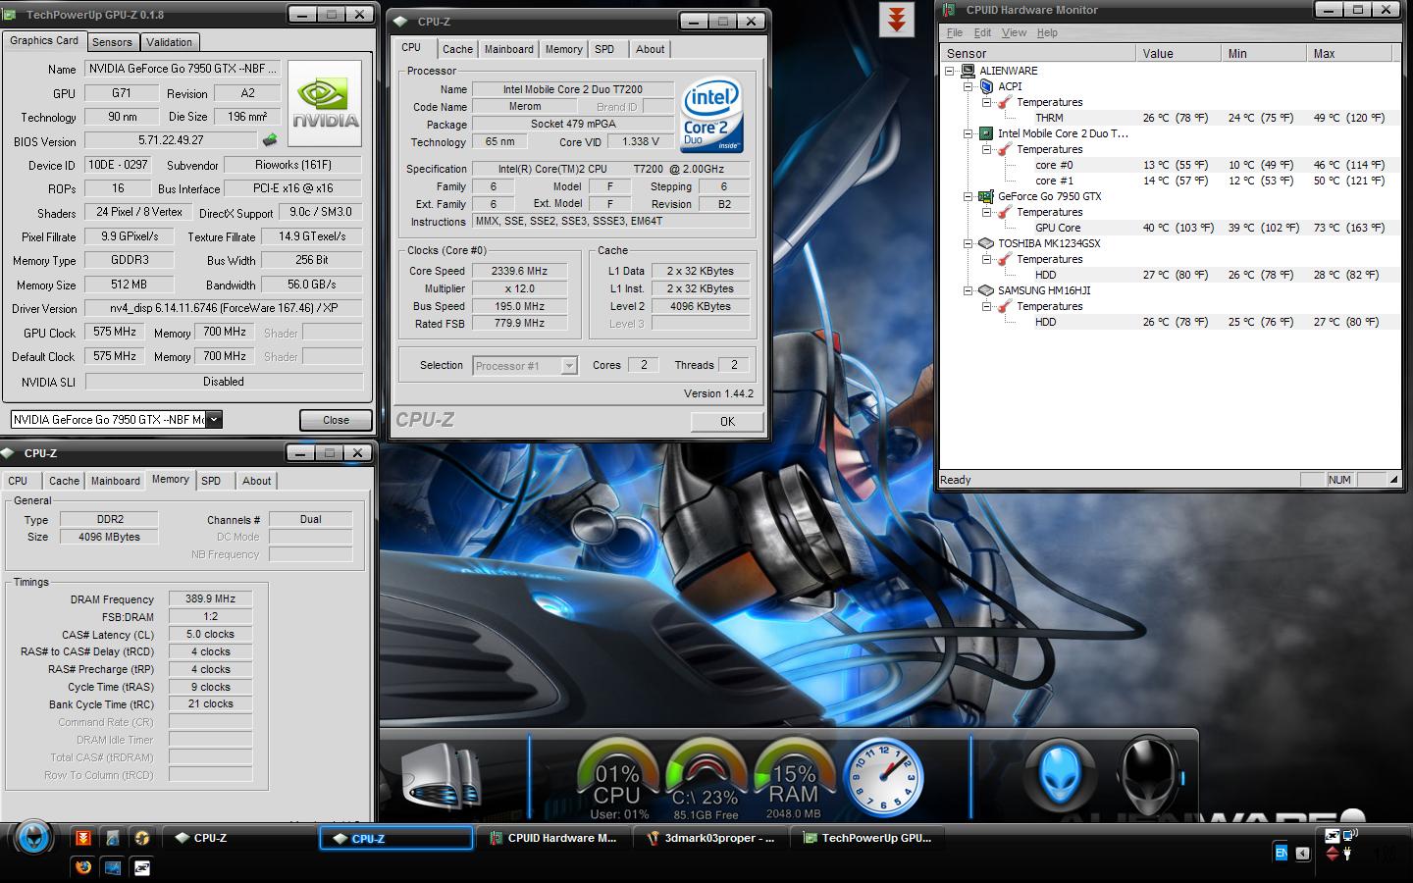
Task: Click the Intel CPU chip icon in the tree
Action: (x=986, y=133)
